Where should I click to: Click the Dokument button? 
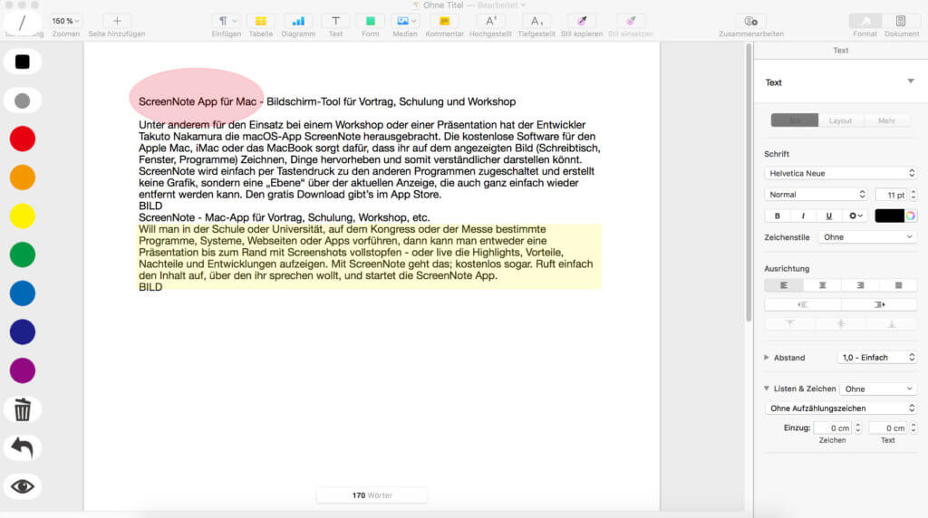coord(901,22)
